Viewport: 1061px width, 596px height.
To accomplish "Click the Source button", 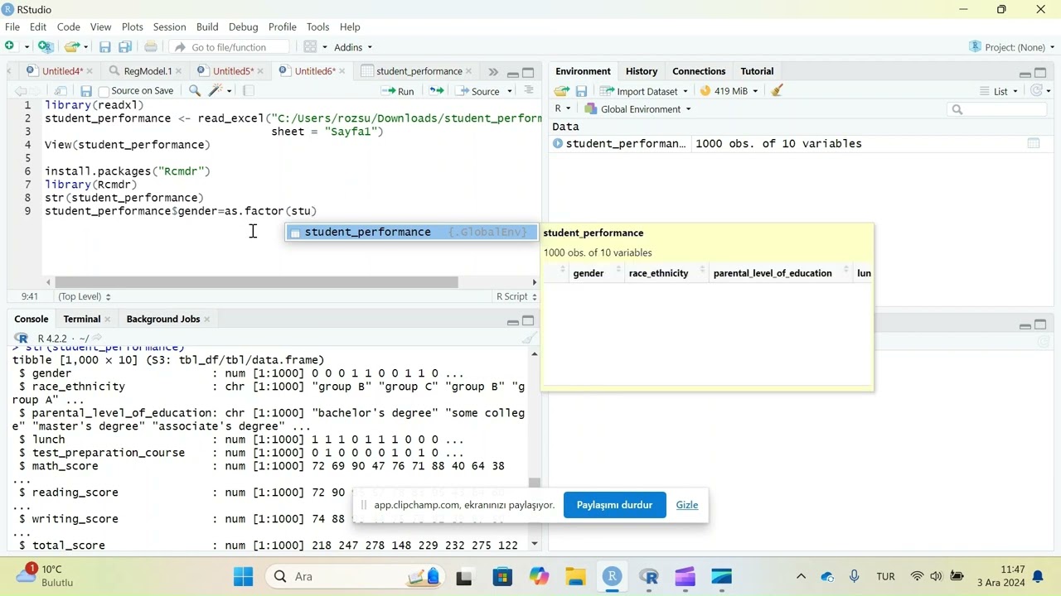I will pyautogui.click(x=477, y=91).
